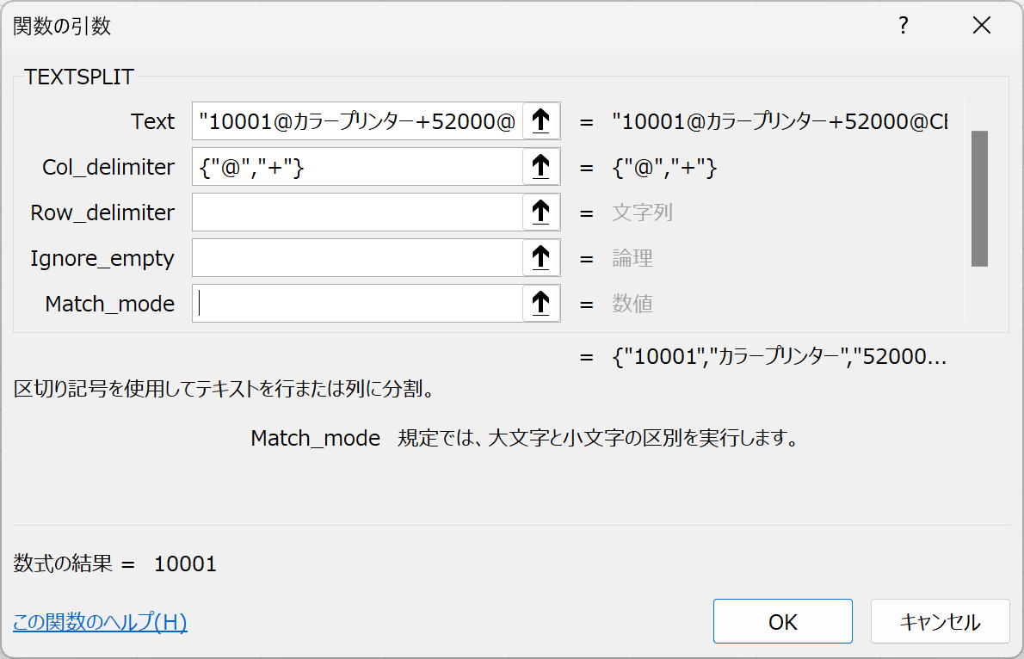
Task: Click the description 区切り記号を使用してテキストを行または列に分割
Action: pos(224,389)
